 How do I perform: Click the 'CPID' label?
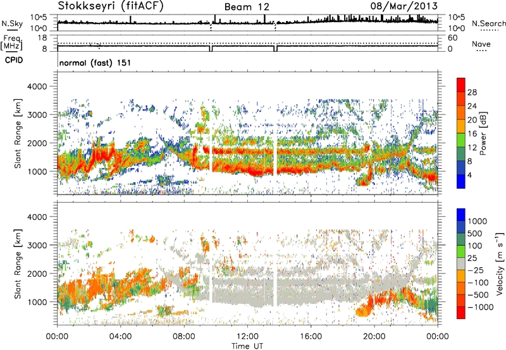[14, 60]
